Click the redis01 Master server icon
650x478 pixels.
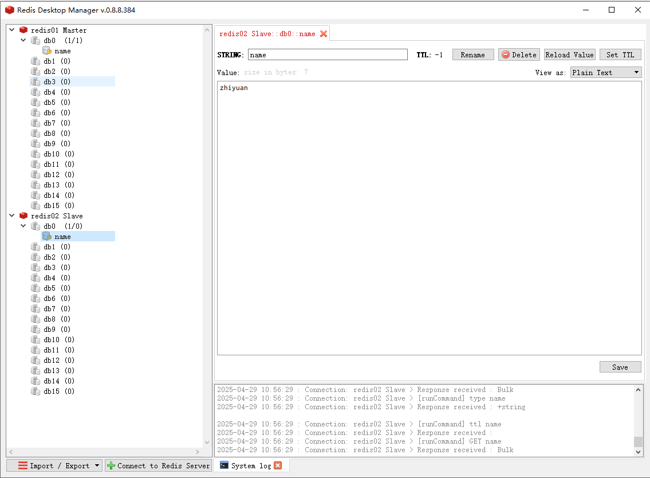[23, 30]
